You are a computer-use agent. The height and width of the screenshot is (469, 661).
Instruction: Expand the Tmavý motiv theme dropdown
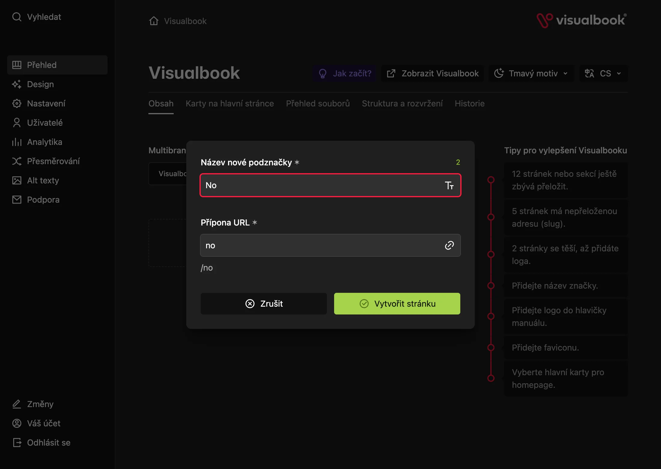(531, 73)
